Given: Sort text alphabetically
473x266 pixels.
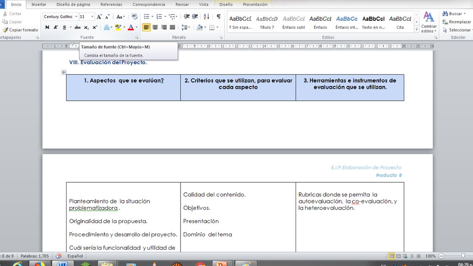Looking at the screenshot, I should [x=206, y=17].
